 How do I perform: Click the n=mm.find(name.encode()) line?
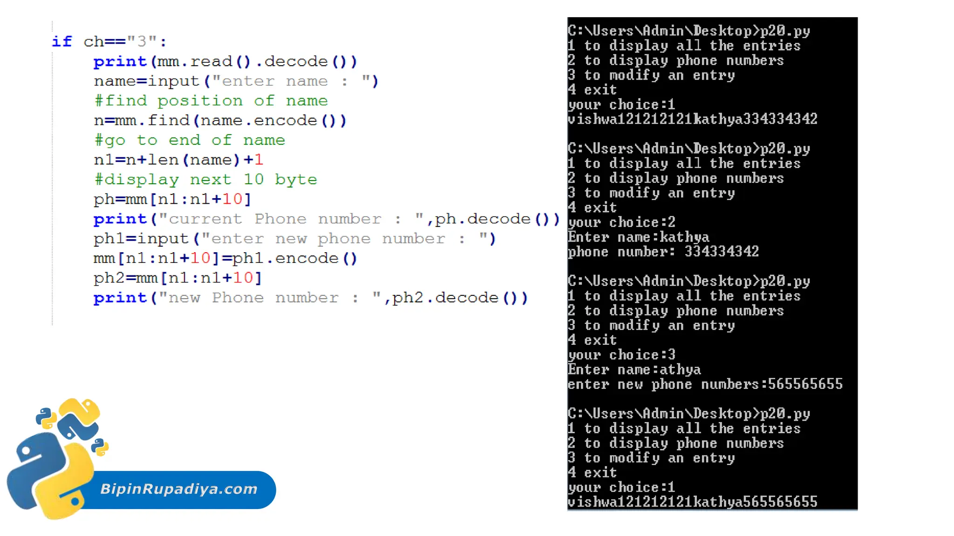click(220, 121)
